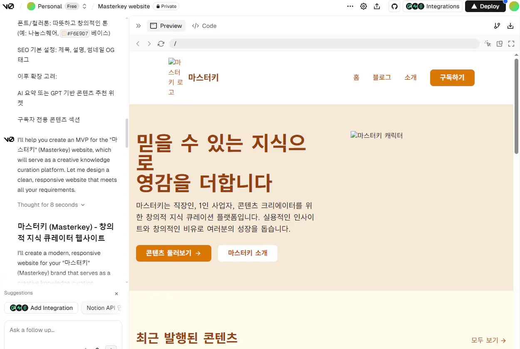The height and width of the screenshot is (349, 520).
Task: Click the 마스터키 site title
Action: coord(203,77)
